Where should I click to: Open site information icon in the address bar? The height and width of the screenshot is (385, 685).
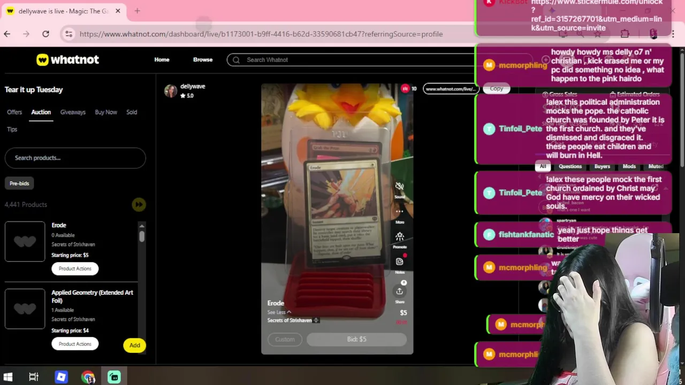point(68,34)
